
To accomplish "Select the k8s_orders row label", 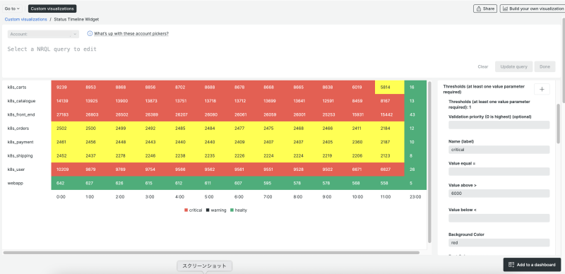I will (x=18, y=129).
